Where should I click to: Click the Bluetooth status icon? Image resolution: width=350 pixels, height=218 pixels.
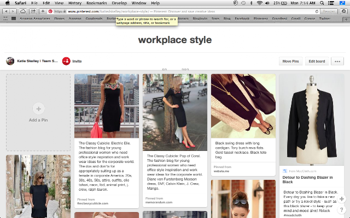click(x=251, y=3)
